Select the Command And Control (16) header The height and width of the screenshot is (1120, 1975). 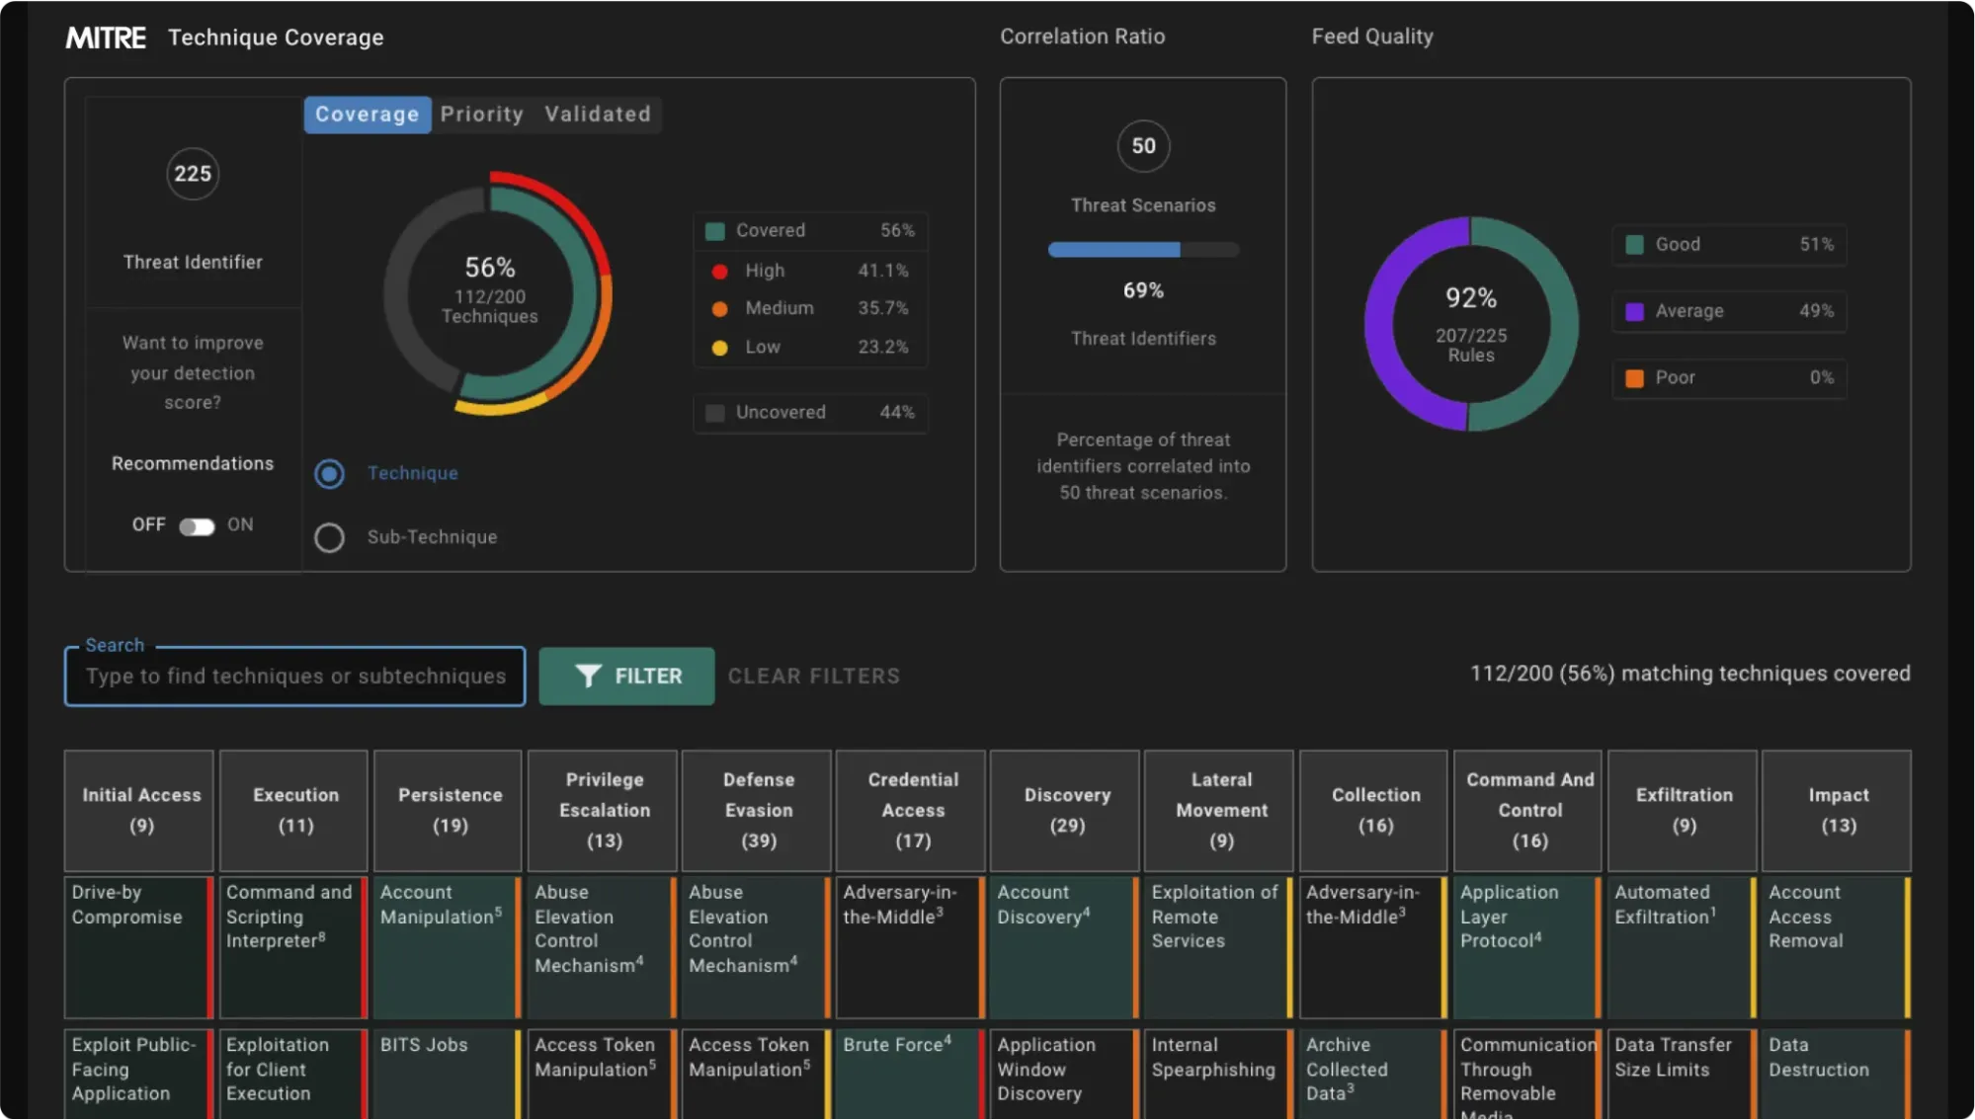1528,811
